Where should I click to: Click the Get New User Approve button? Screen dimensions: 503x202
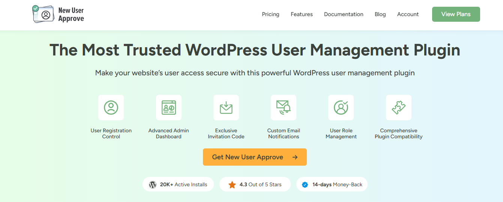pos(255,157)
